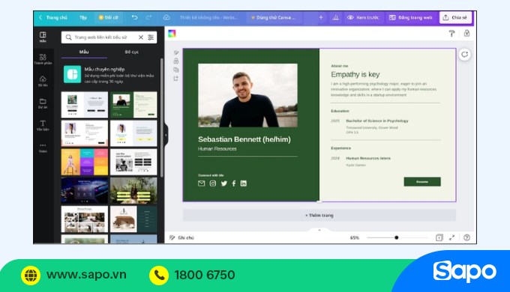Open the grid view pages icon

point(439,238)
